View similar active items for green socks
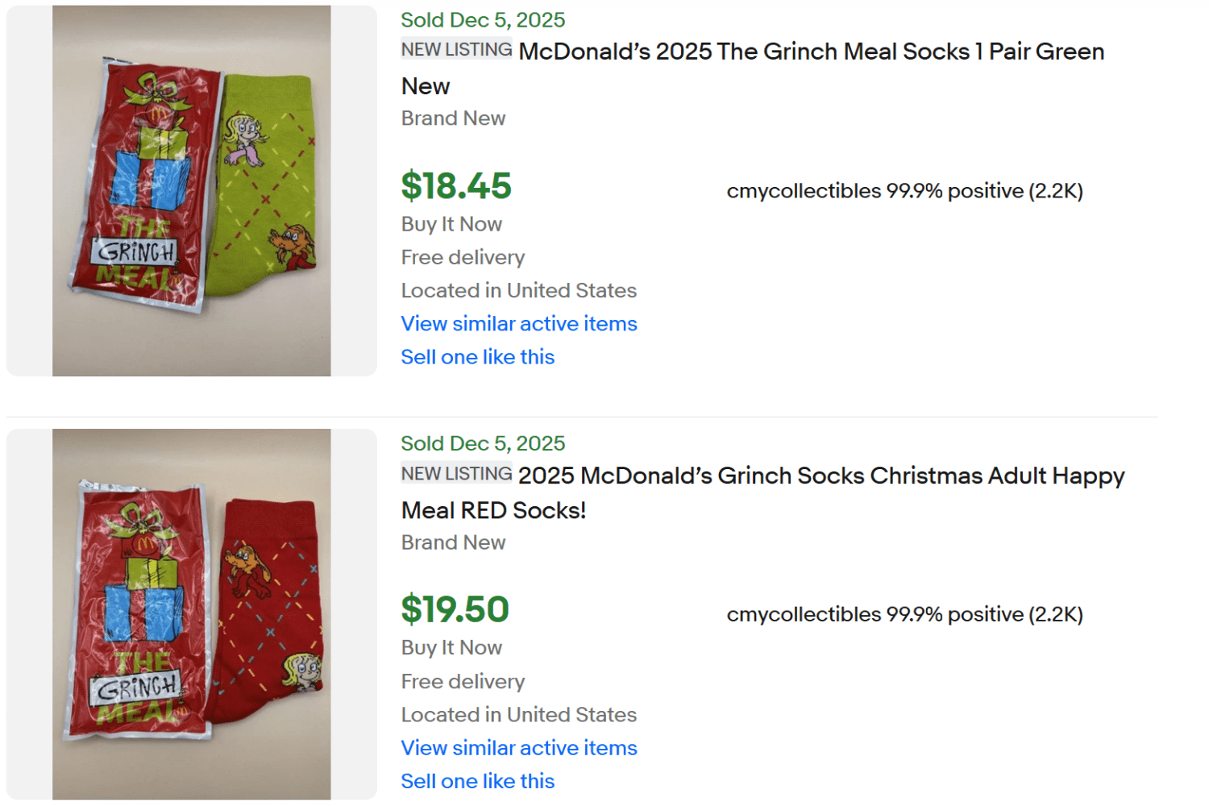The width and height of the screenshot is (1209, 806). coord(519,324)
